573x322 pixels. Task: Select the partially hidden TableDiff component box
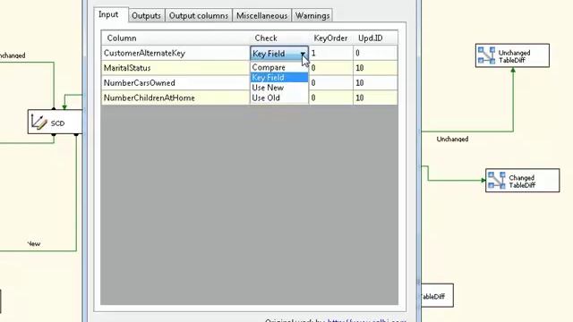(438, 295)
